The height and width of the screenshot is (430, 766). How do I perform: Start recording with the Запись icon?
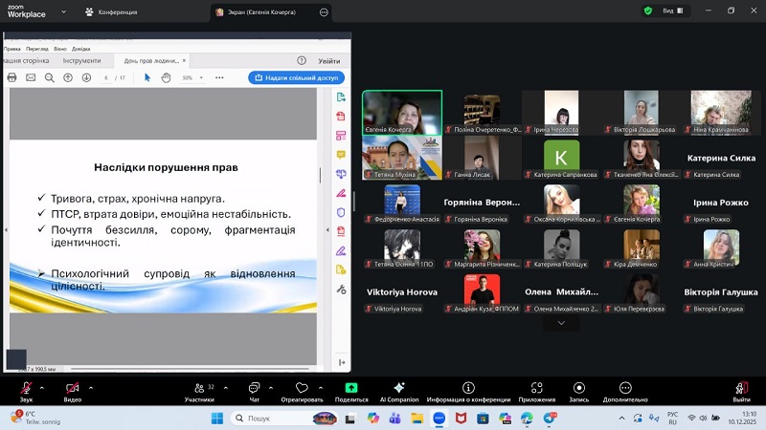pos(578,387)
